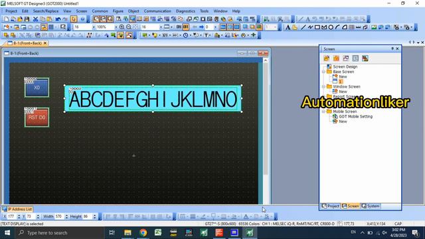This screenshot has height=239, width=425.
Task: Select New under Mobile Screen
Action: tap(343, 121)
